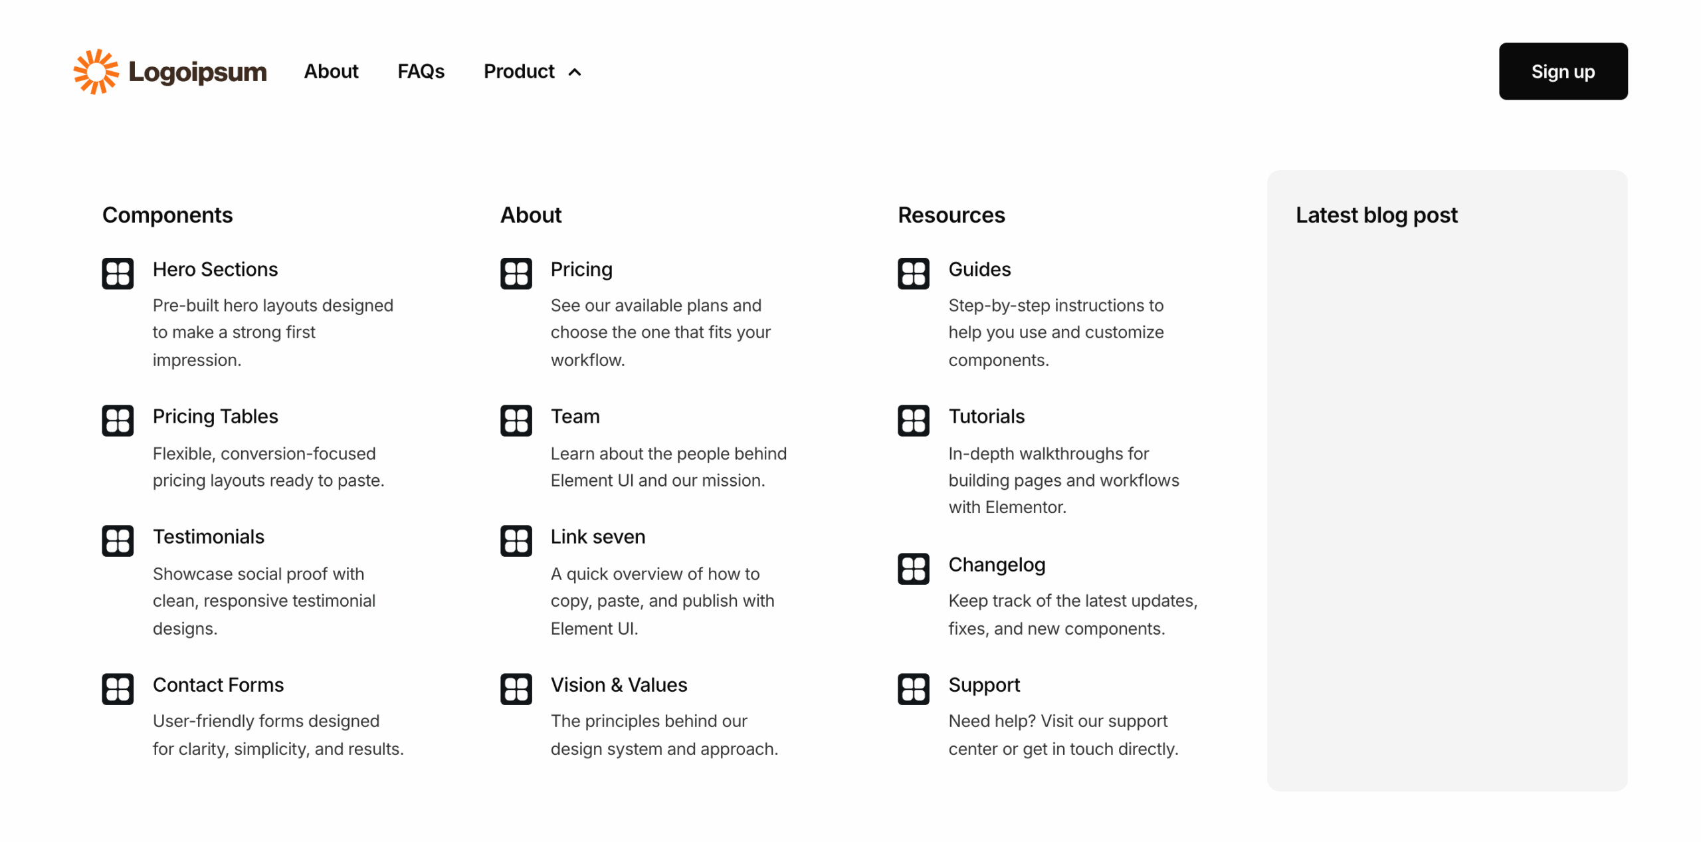Open the About nav item
This screenshot has height=842, width=1701.
click(331, 71)
